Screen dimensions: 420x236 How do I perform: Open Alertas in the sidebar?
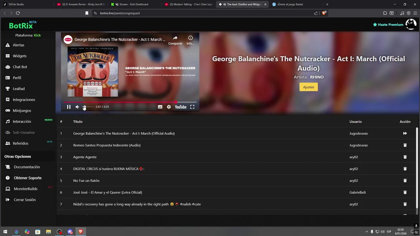18,45
